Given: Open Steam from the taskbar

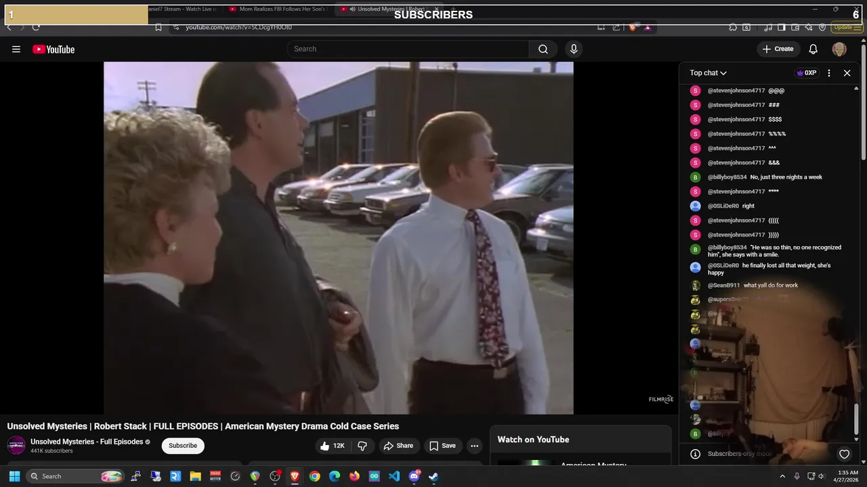Looking at the screenshot, I should click(433, 476).
